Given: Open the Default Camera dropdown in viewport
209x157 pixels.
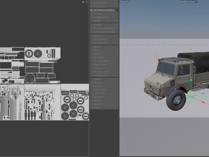Looking at the screenshot, I should 189,2.
